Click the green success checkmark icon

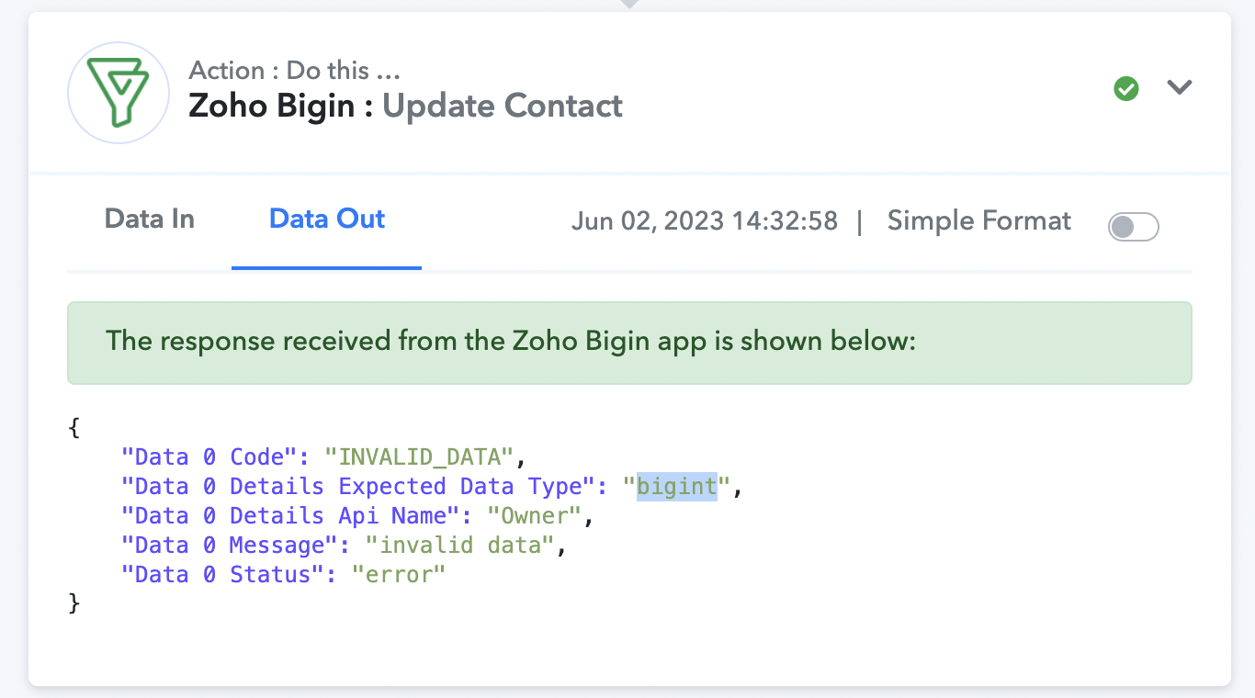(x=1126, y=89)
